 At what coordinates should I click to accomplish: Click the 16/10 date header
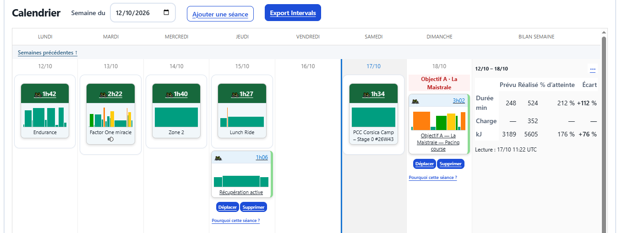(x=308, y=66)
